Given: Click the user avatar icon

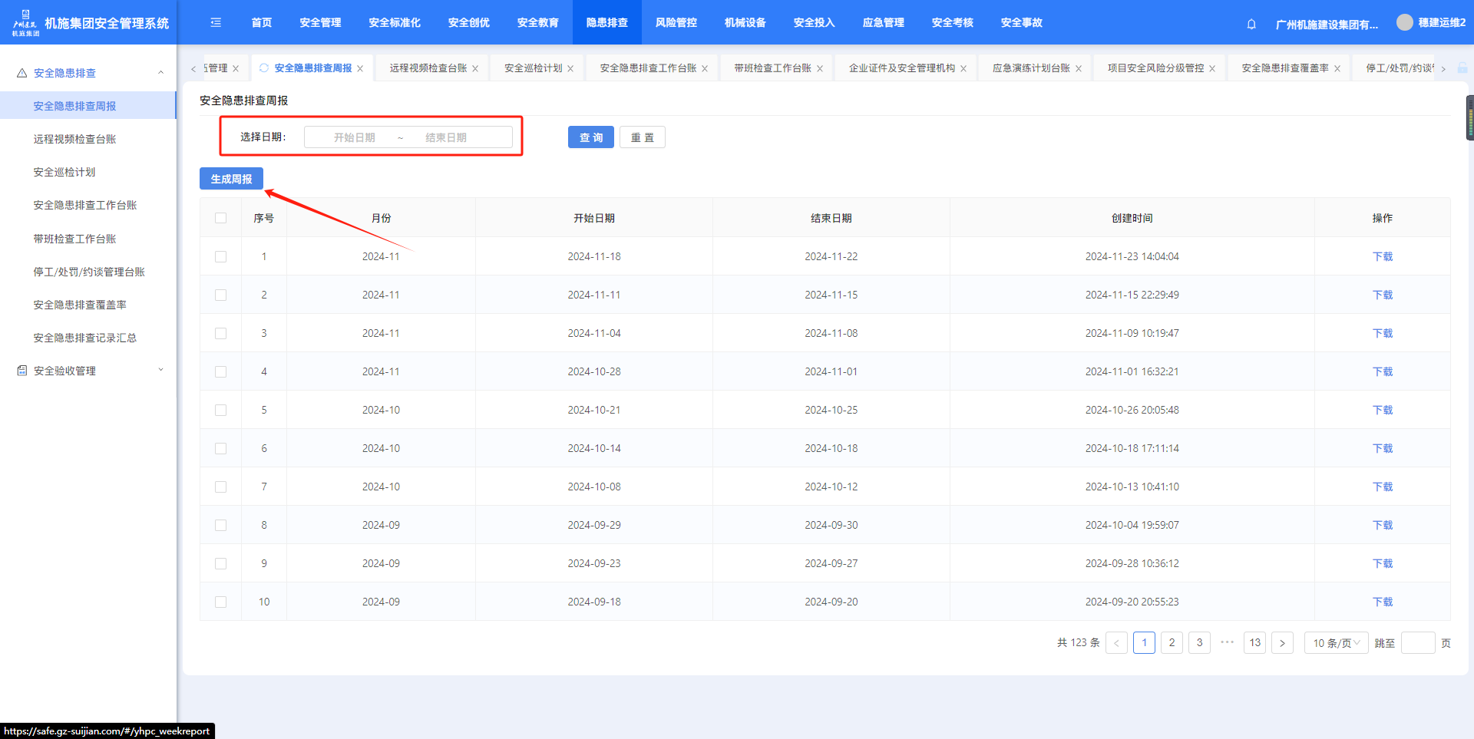Looking at the screenshot, I should click(x=1404, y=22).
